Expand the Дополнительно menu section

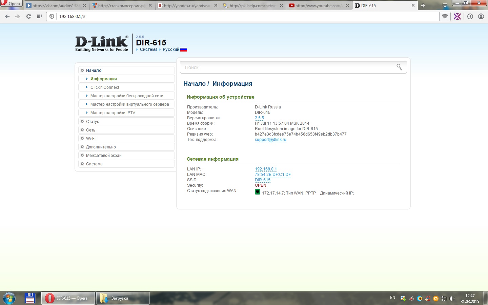point(126,147)
